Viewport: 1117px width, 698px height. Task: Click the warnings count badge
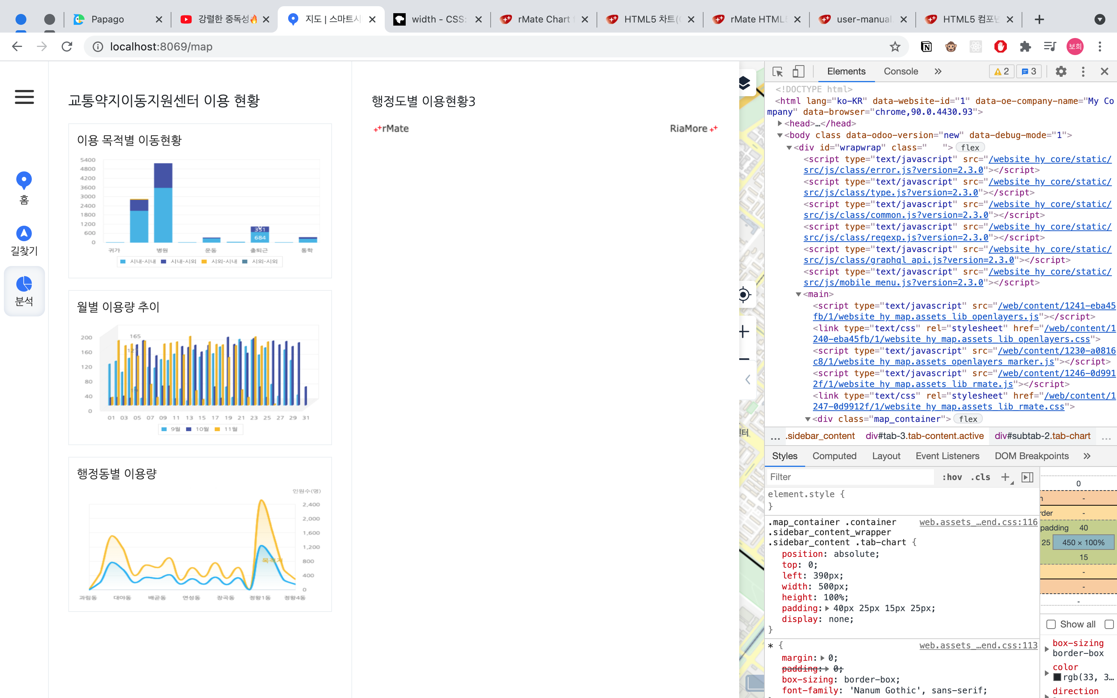coord(1001,72)
